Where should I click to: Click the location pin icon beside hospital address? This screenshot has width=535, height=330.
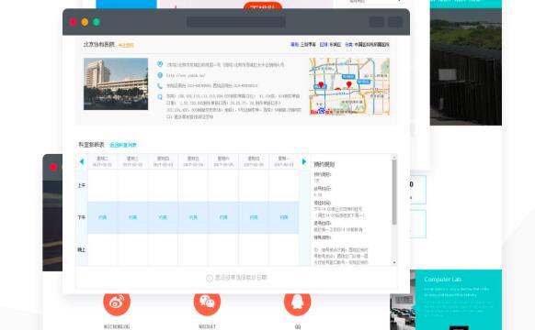pos(160,64)
